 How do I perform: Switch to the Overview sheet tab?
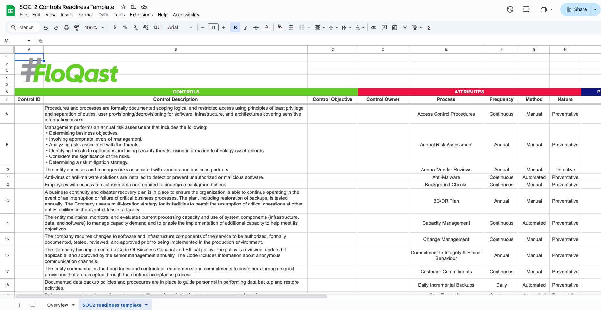[x=58, y=305]
